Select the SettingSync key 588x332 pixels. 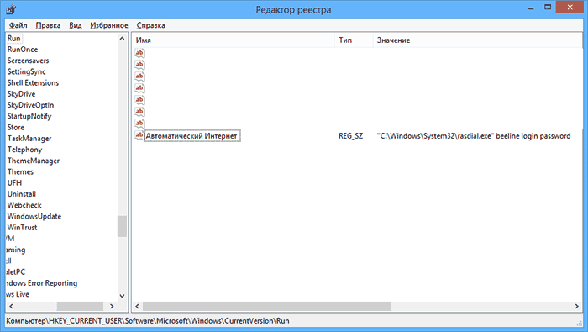click(x=26, y=71)
